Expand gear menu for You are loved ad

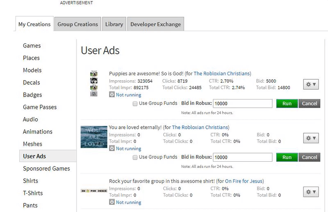tap(311, 138)
